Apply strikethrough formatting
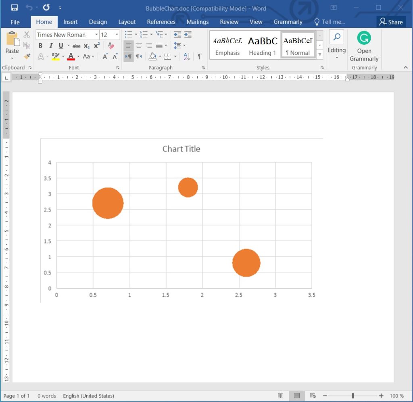This screenshot has height=402, width=413. (76, 46)
